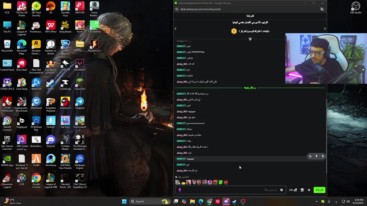Collapse the leaderboard banner handle
This screenshot has width=367, height=206.
pos(250,39)
